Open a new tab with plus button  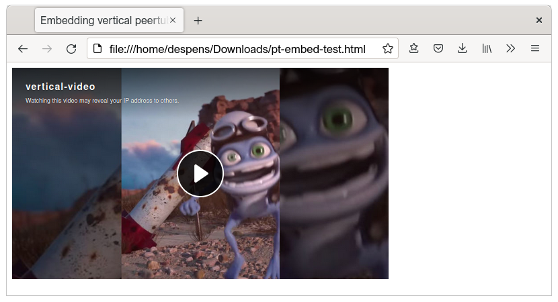click(x=198, y=21)
